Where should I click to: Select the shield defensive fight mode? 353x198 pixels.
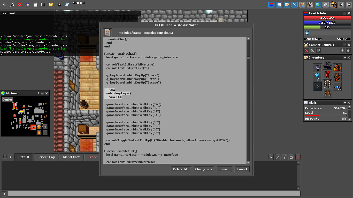319,51
